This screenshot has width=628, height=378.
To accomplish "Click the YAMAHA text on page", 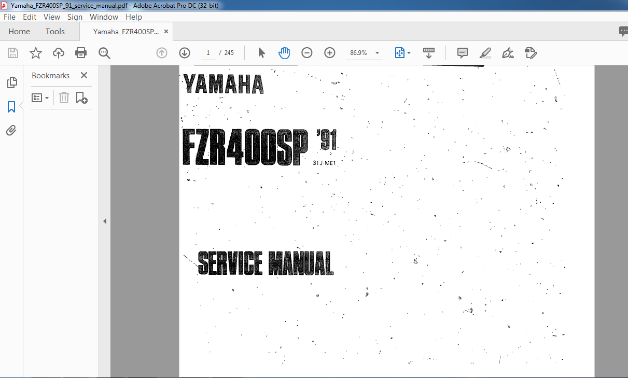I will [x=223, y=85].
